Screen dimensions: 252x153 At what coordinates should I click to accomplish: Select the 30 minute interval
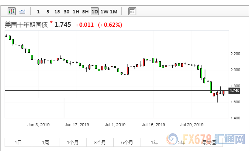(x=67, y=12)
